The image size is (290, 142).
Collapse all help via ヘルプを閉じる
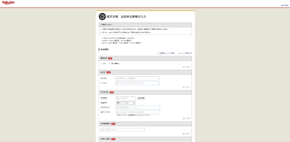click(x=185, y=53)
